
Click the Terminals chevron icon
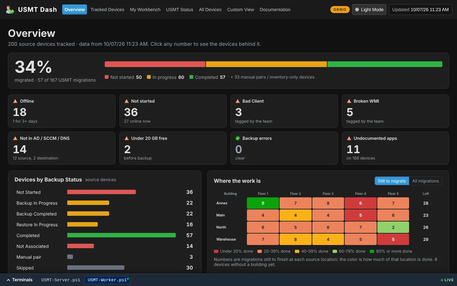coord(8,280)
